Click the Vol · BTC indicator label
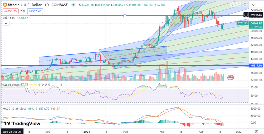 (x=10, y=18)
